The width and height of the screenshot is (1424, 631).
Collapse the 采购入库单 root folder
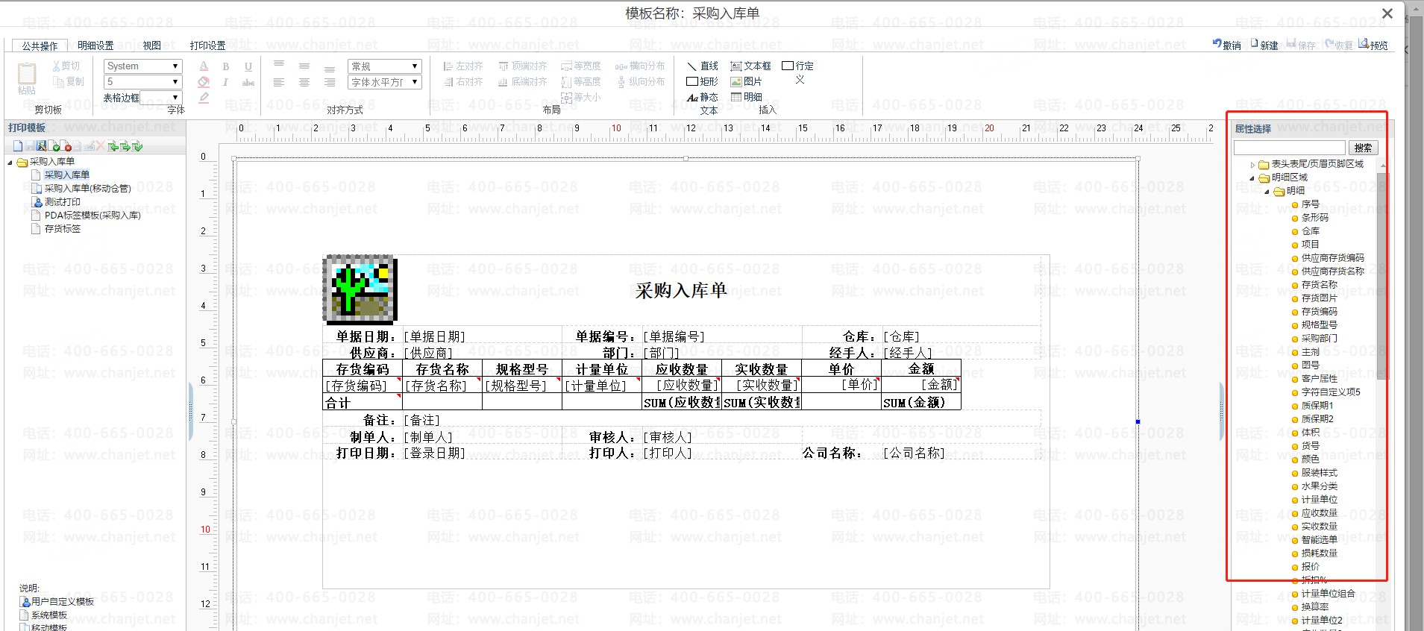[x=10, y=162]
